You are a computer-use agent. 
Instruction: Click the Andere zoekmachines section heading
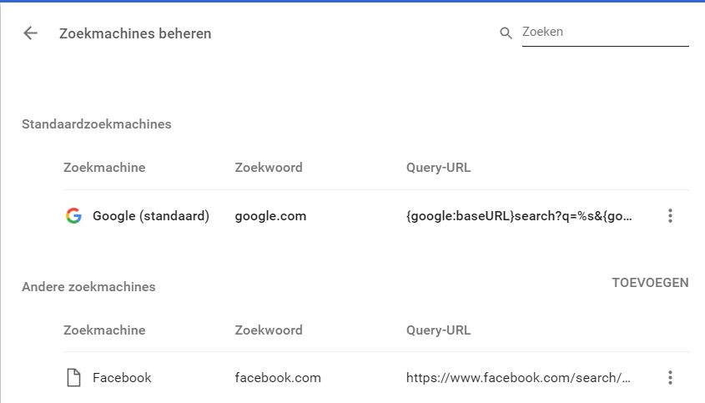coord(88,287)
